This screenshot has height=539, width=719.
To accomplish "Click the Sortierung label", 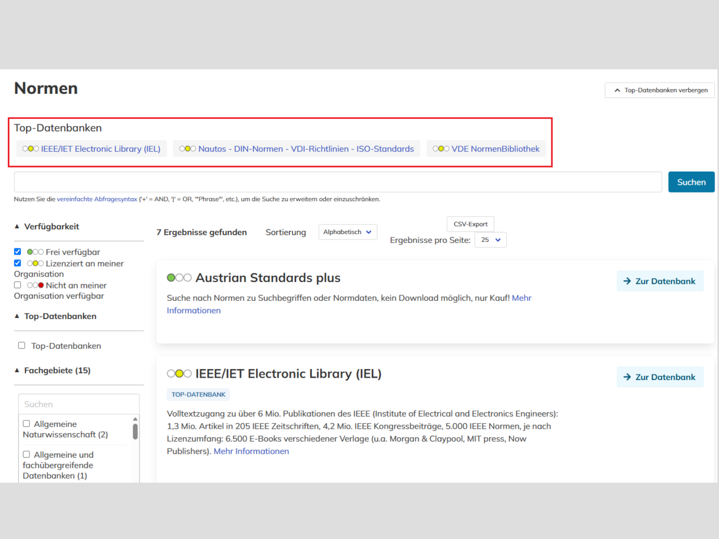I will pyautogui.click(x=286, y=233).
